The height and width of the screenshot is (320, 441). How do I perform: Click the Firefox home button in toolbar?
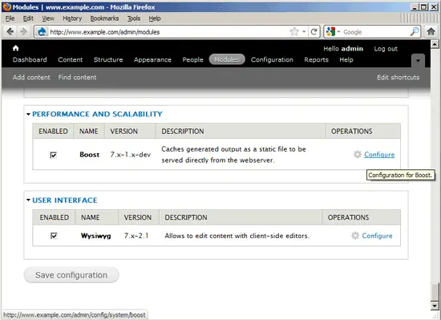point(431,31)
